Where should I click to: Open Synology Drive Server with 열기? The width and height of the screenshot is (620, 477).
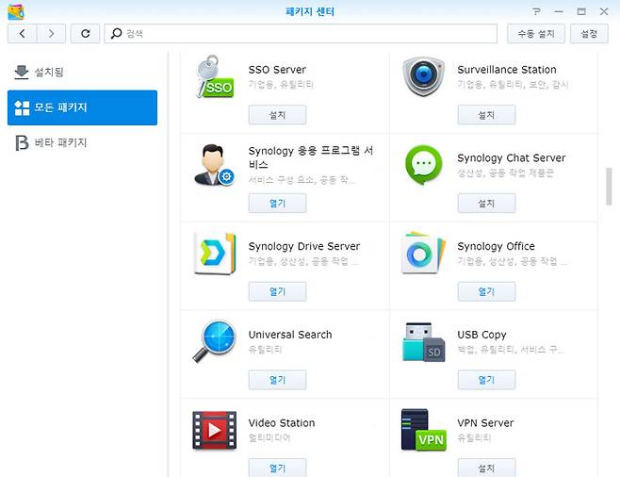(277, 291)
